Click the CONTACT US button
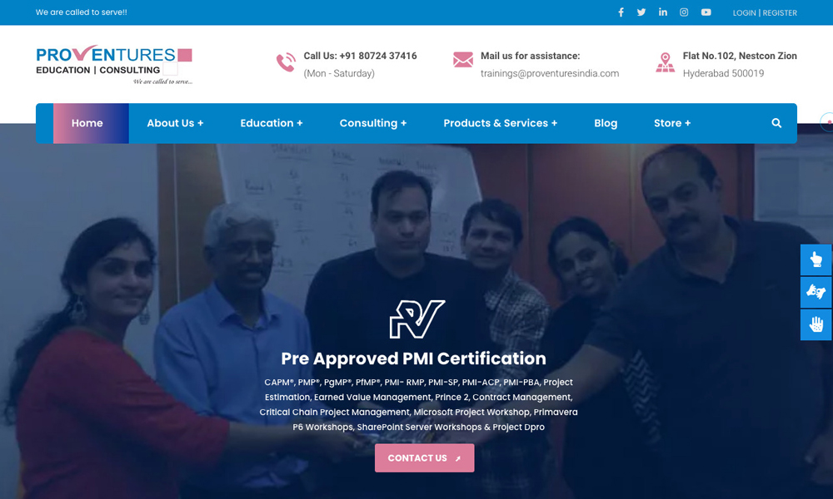 424,457
